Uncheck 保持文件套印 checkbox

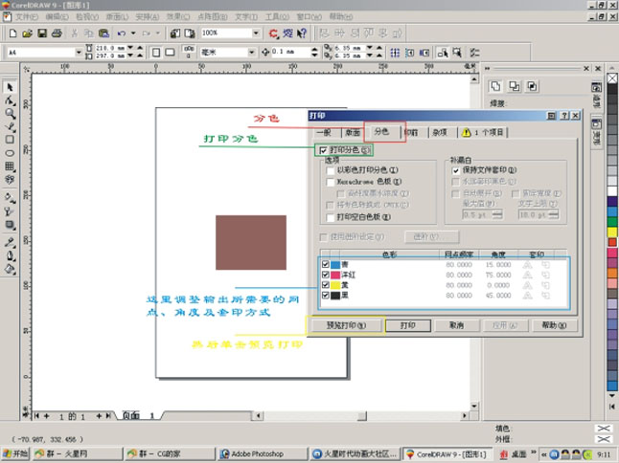coord(455,170)
